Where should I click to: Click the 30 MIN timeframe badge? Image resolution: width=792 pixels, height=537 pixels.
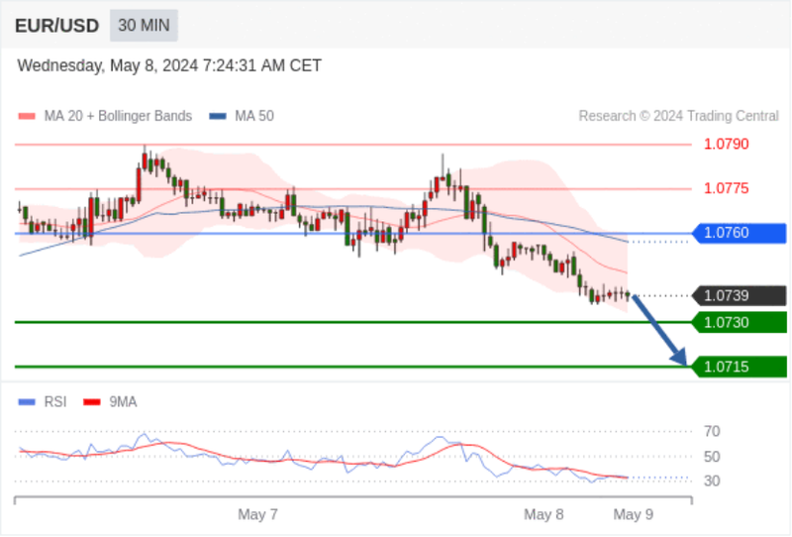coord(144,26)
